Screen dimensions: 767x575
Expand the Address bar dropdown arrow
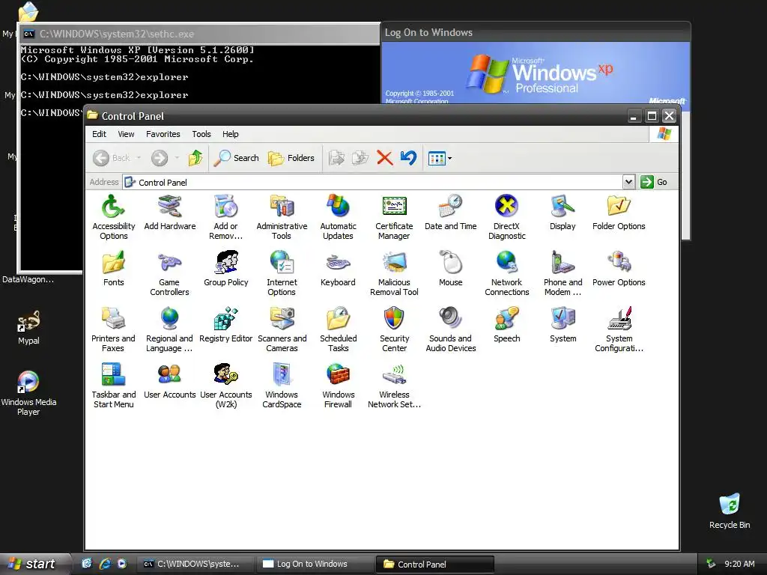[x=628, y=182]
